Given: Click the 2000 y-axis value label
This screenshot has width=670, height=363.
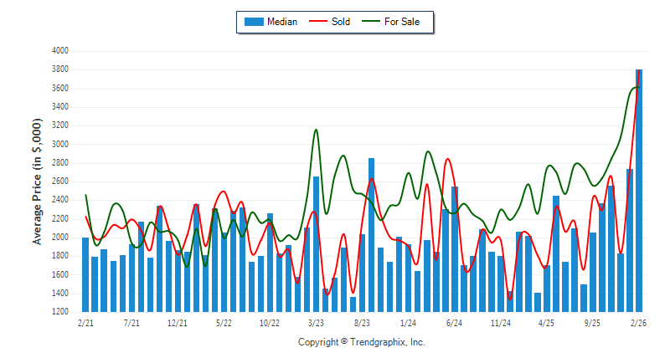Looking at the screenshot, I should 59,238.
